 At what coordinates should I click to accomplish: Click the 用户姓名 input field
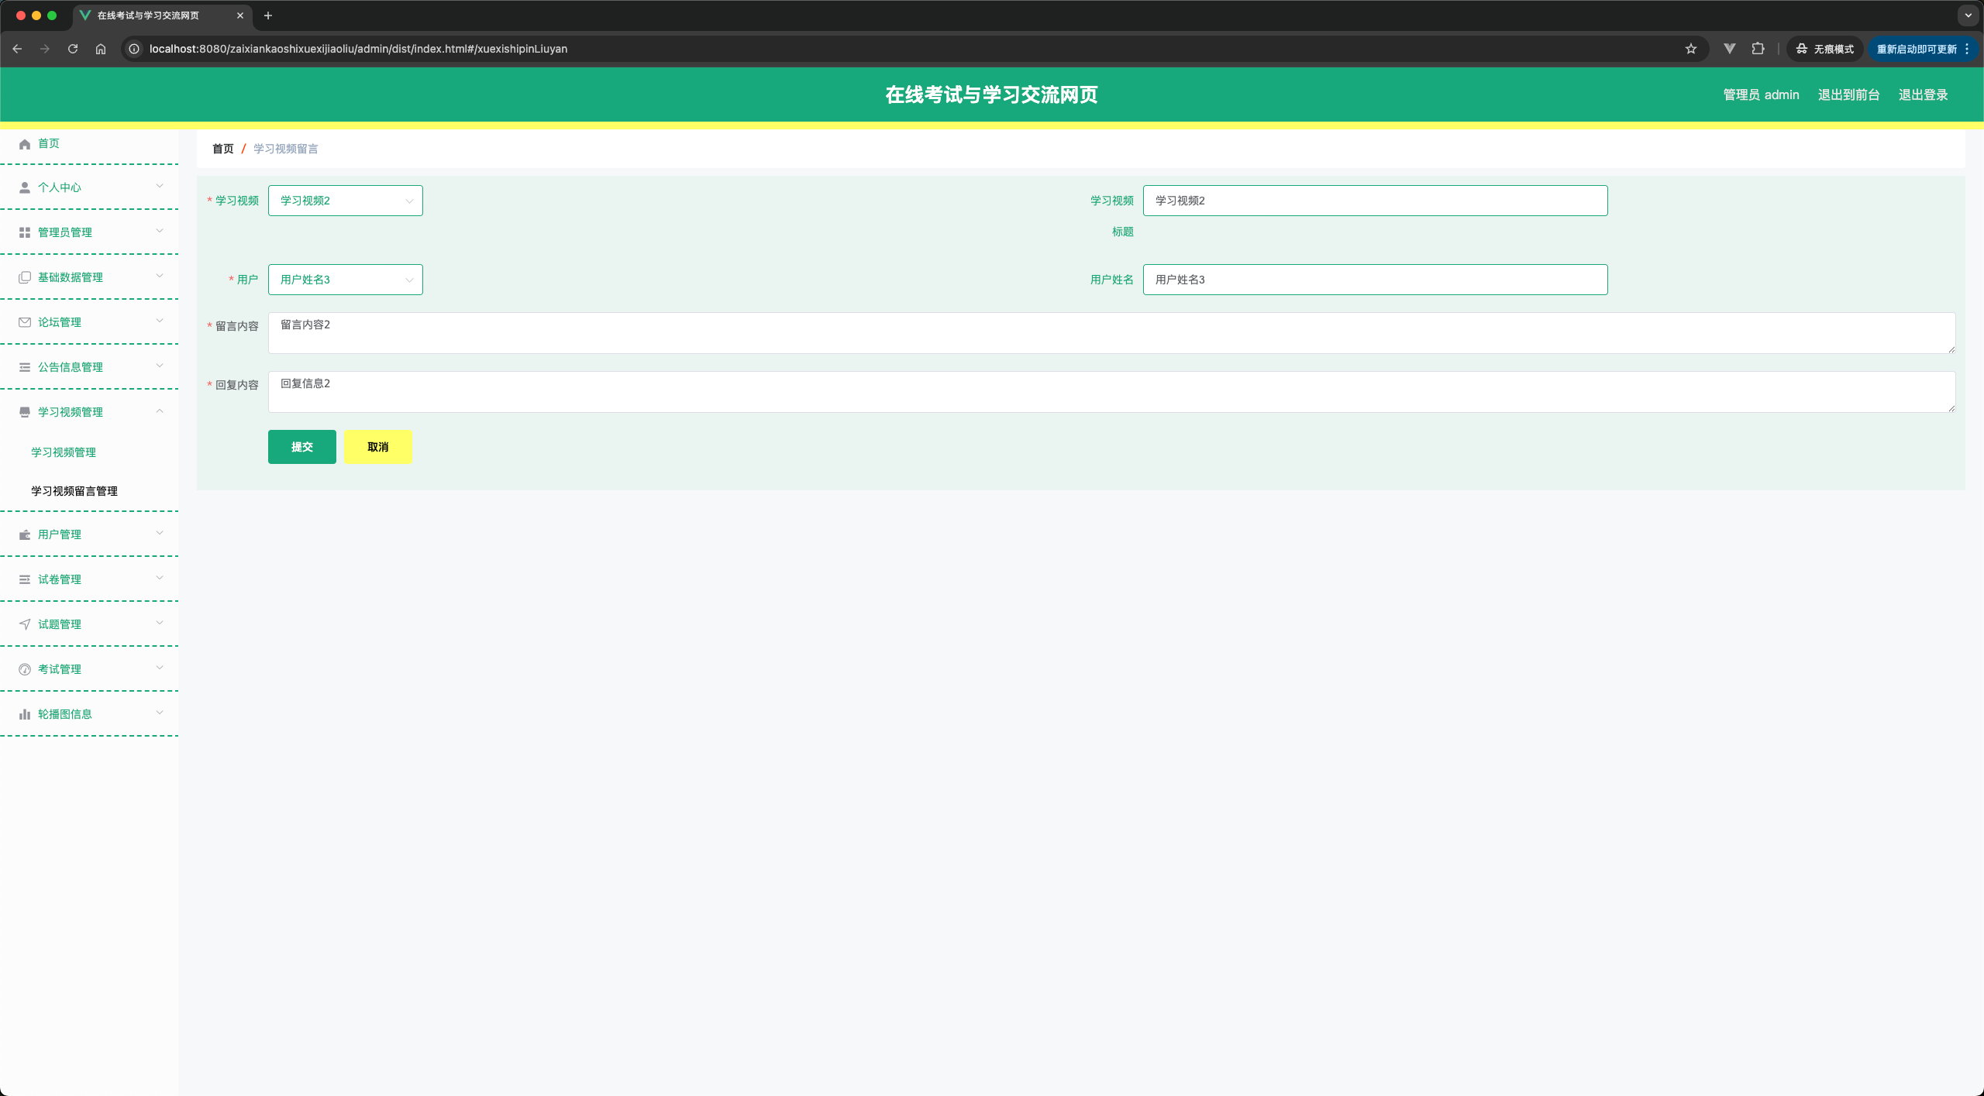pyautogui.click(x=1375, y=280)
